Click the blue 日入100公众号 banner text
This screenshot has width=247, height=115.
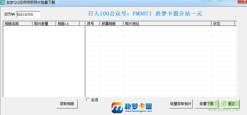pos(145,14)
